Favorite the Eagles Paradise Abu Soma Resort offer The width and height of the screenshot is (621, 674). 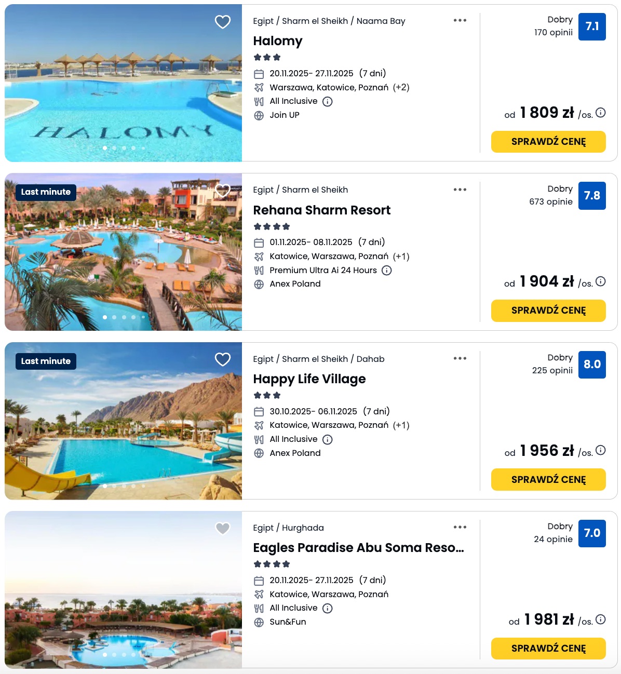tap(223, 528)
